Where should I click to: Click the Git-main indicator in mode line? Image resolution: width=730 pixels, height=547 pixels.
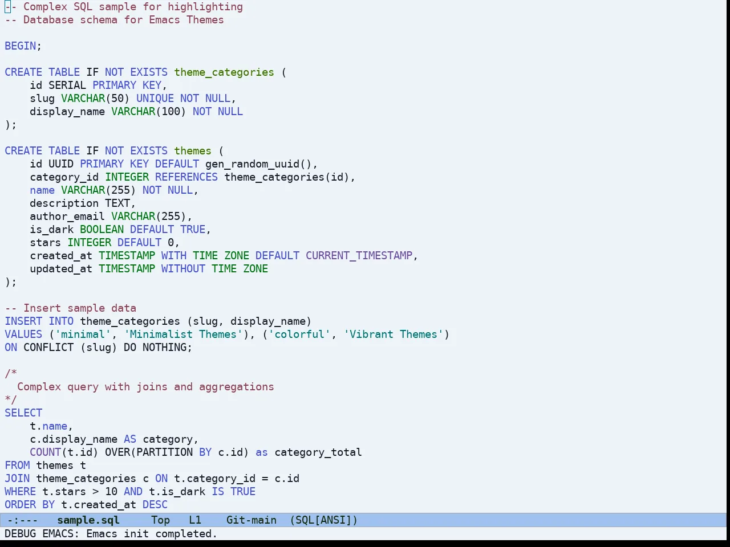[x=252, y=520]
